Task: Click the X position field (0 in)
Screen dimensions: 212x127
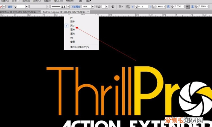Action: [x=143, y=7]
